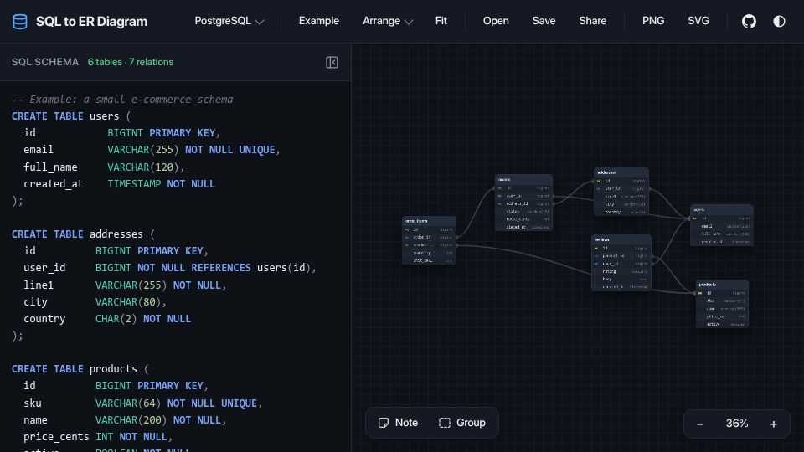Click the 'rating' column in reviews table
The height and width of the screenshot is (452, 804).
click(621, 271)
